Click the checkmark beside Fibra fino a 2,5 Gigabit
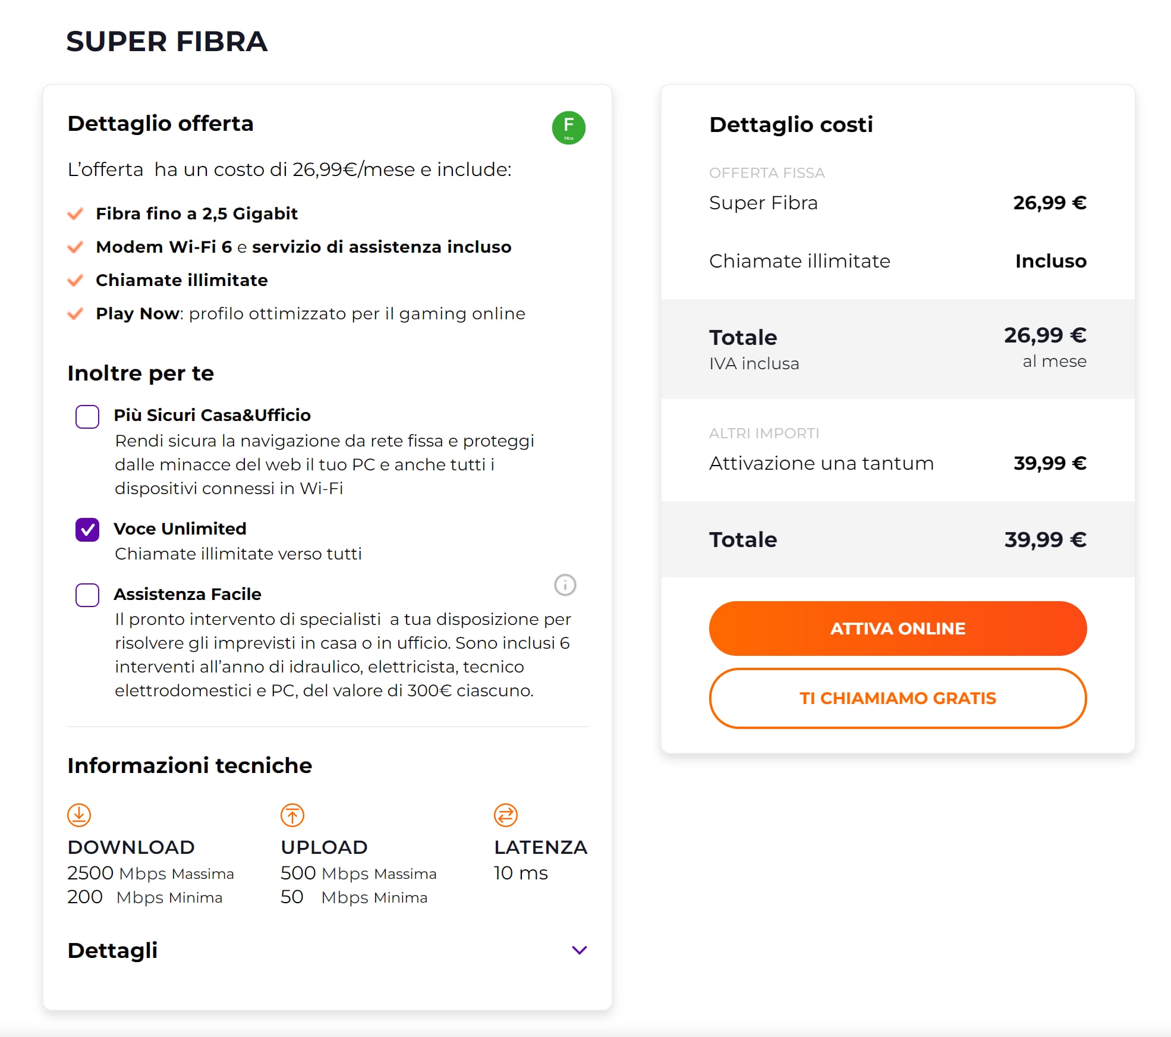 coord(75,213)
